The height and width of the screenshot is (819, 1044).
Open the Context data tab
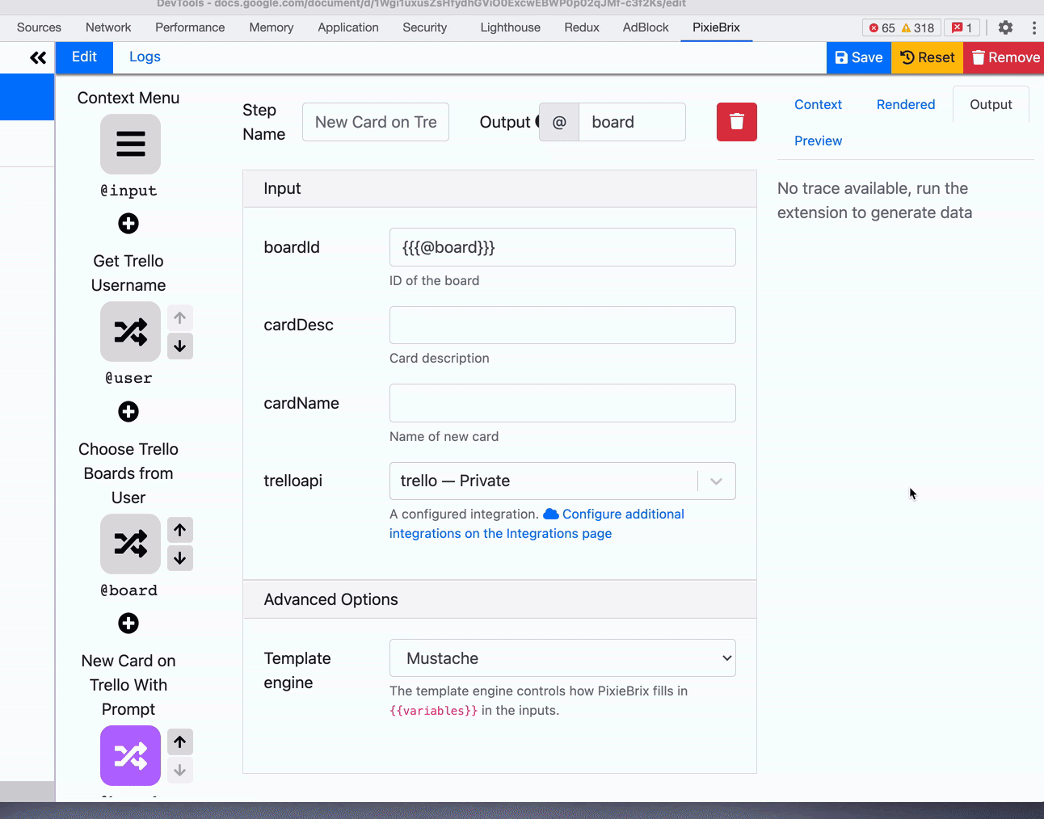point(818,104)
